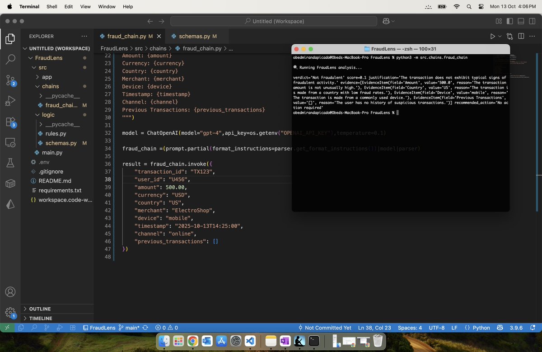Click the notifications bell in status bar
542x352 pixels.
(533, 328)
